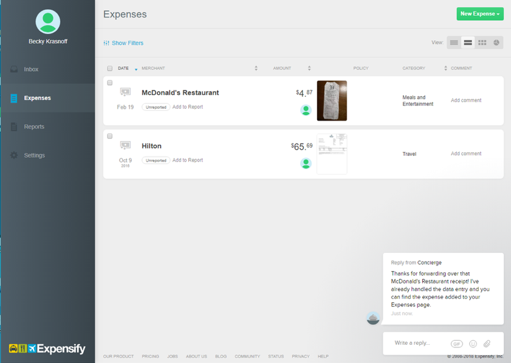Open the Community footer link
Screen dimensions: 511x363
click(x=247, y=356)
